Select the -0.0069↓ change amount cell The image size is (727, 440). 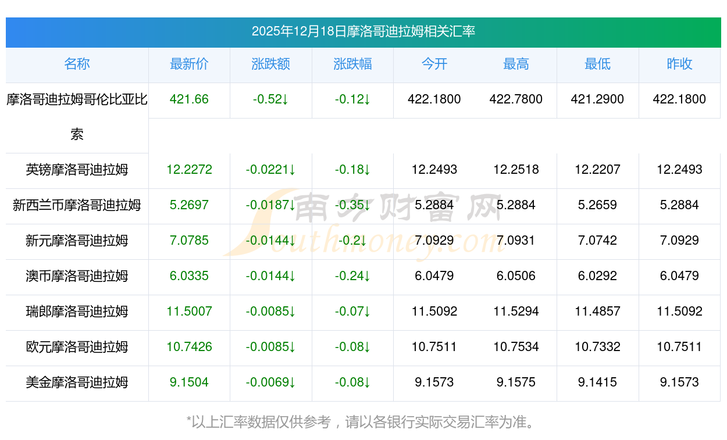pyautogui.click(x=270, y=382)
